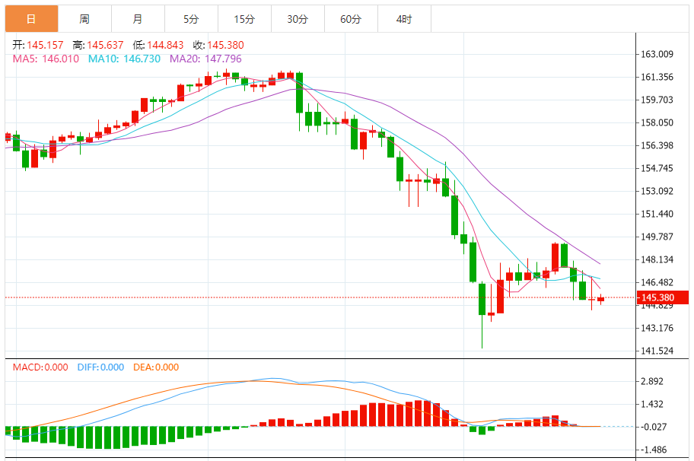Click the DEA value label
This screenshot has width=694, height=461.
click(x=156, y=367)
